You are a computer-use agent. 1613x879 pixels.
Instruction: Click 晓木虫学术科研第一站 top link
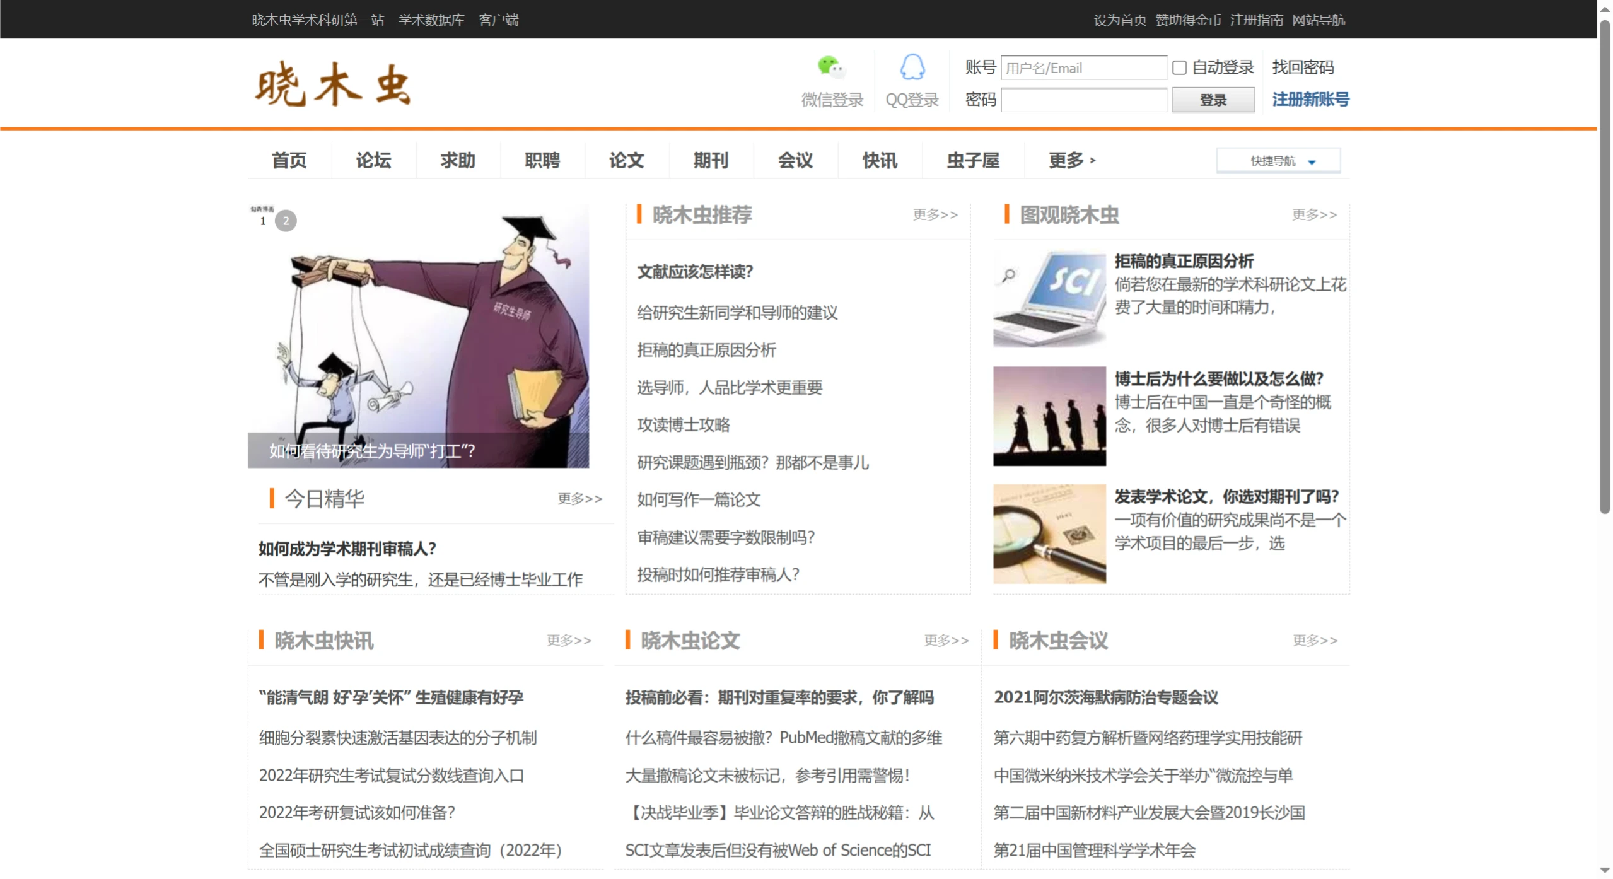point(318,20)
